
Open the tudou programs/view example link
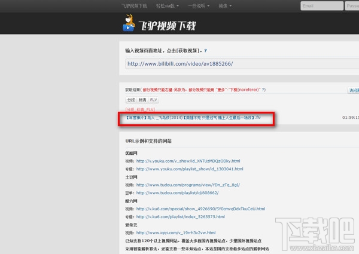pos(188,185)
